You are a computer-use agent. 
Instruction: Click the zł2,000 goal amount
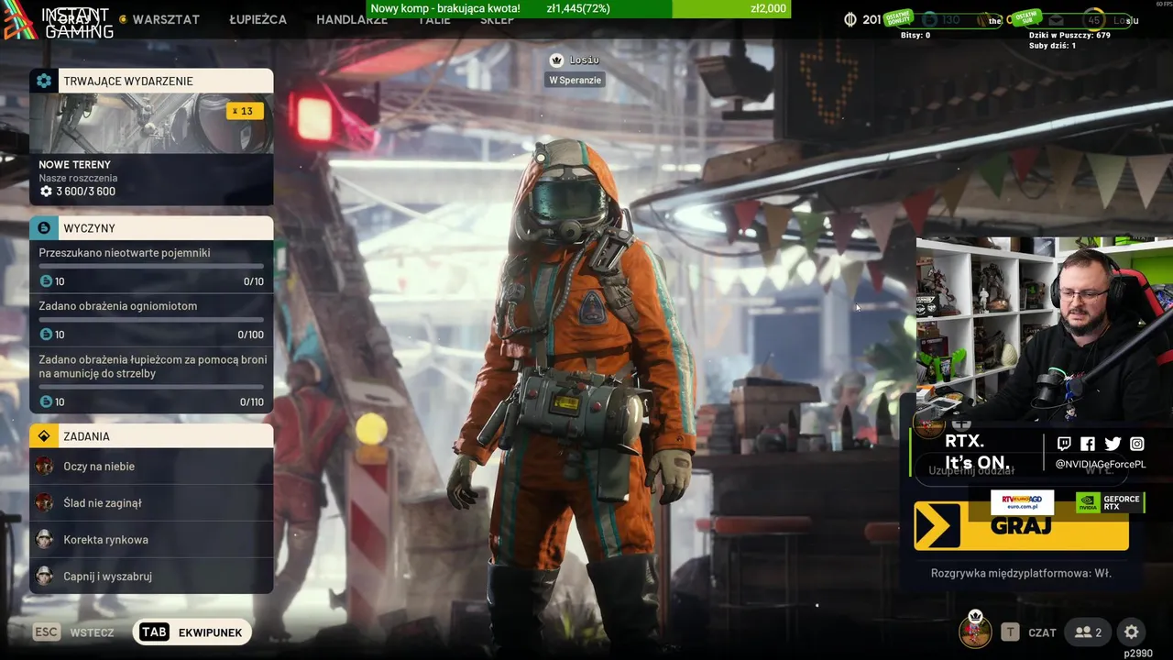(x=768, y=8)
